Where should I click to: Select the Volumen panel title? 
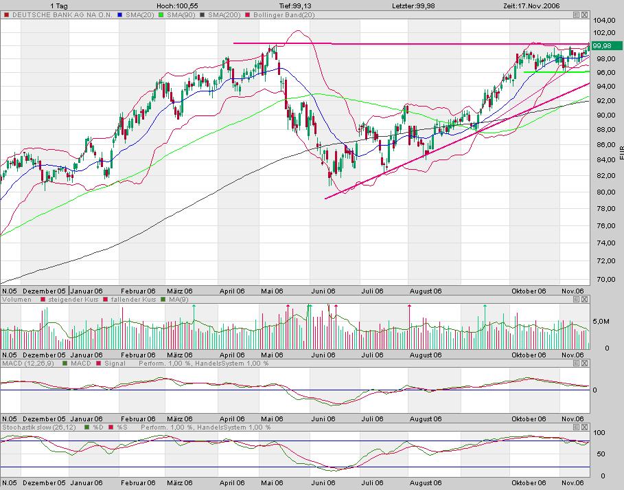coord(15,299)
